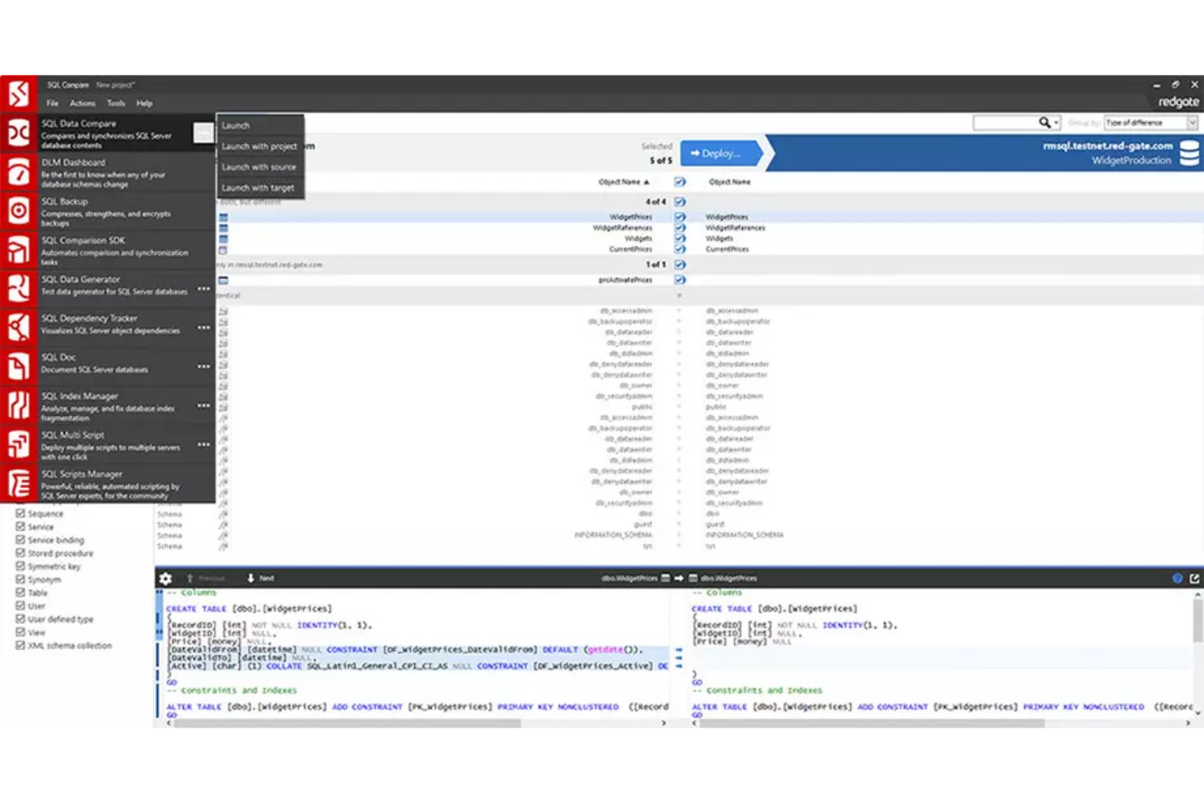Uncheck the prcActivatePrices checkbox
Screen dimensions: 1204x803
pos(679,279)
